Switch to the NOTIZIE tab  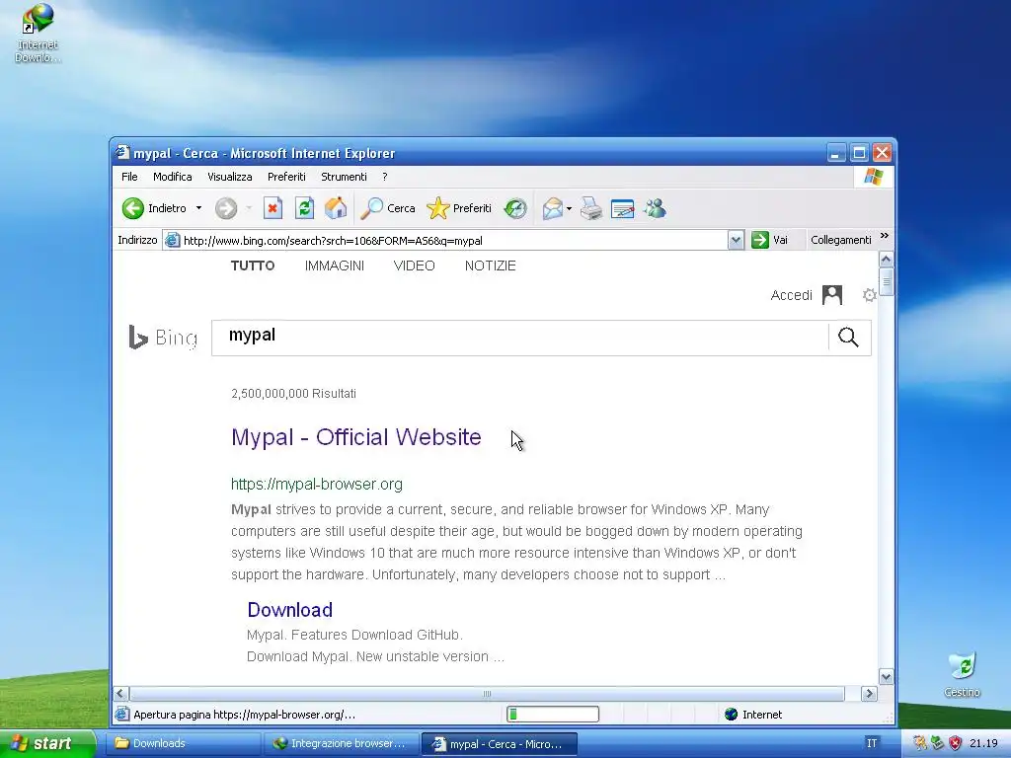click(490, 265)
